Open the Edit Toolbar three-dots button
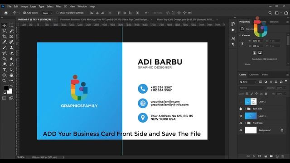The height and width of the screenshot is (163, 290). (x=11, y=81)
